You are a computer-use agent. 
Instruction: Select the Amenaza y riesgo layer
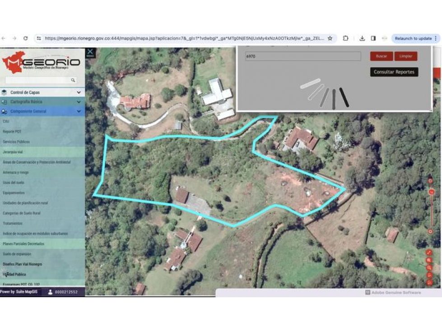(16, 173)
